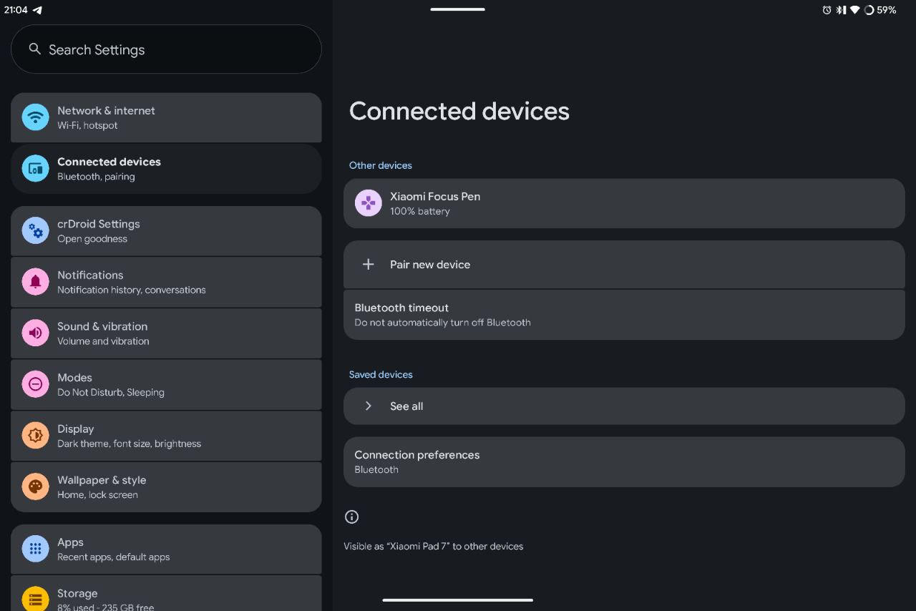Select Connected devices in the settings menu
Screen dimensions: 916x611
tap(166, 168)
